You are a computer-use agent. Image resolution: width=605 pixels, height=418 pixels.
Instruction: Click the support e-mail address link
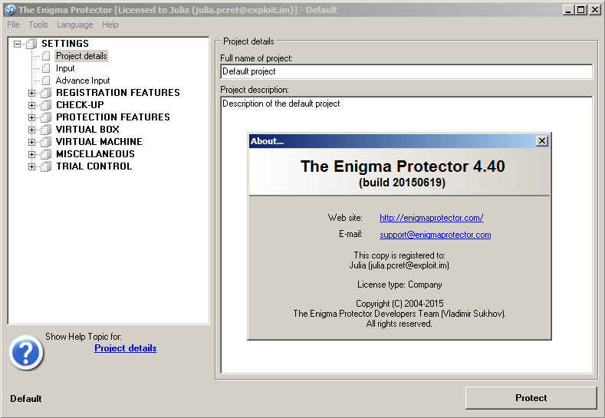[436, 235]
